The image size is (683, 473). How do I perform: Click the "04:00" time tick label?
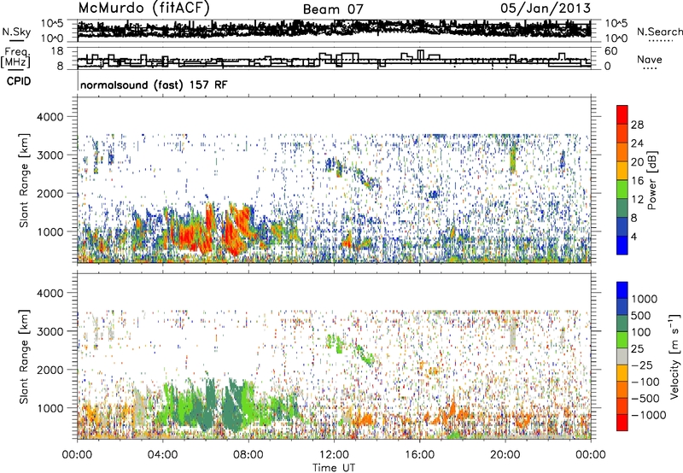point(162,455)
